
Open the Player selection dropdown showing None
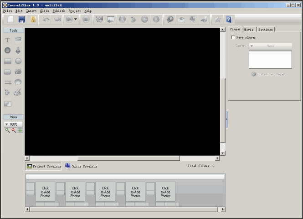270,46
